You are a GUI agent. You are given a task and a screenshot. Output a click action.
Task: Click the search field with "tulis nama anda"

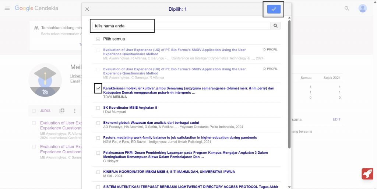point(182,26)
